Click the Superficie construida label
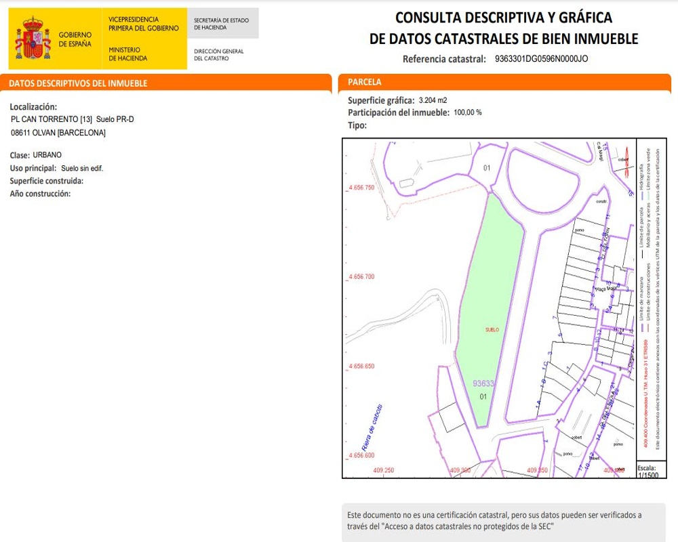 (47, 181)
